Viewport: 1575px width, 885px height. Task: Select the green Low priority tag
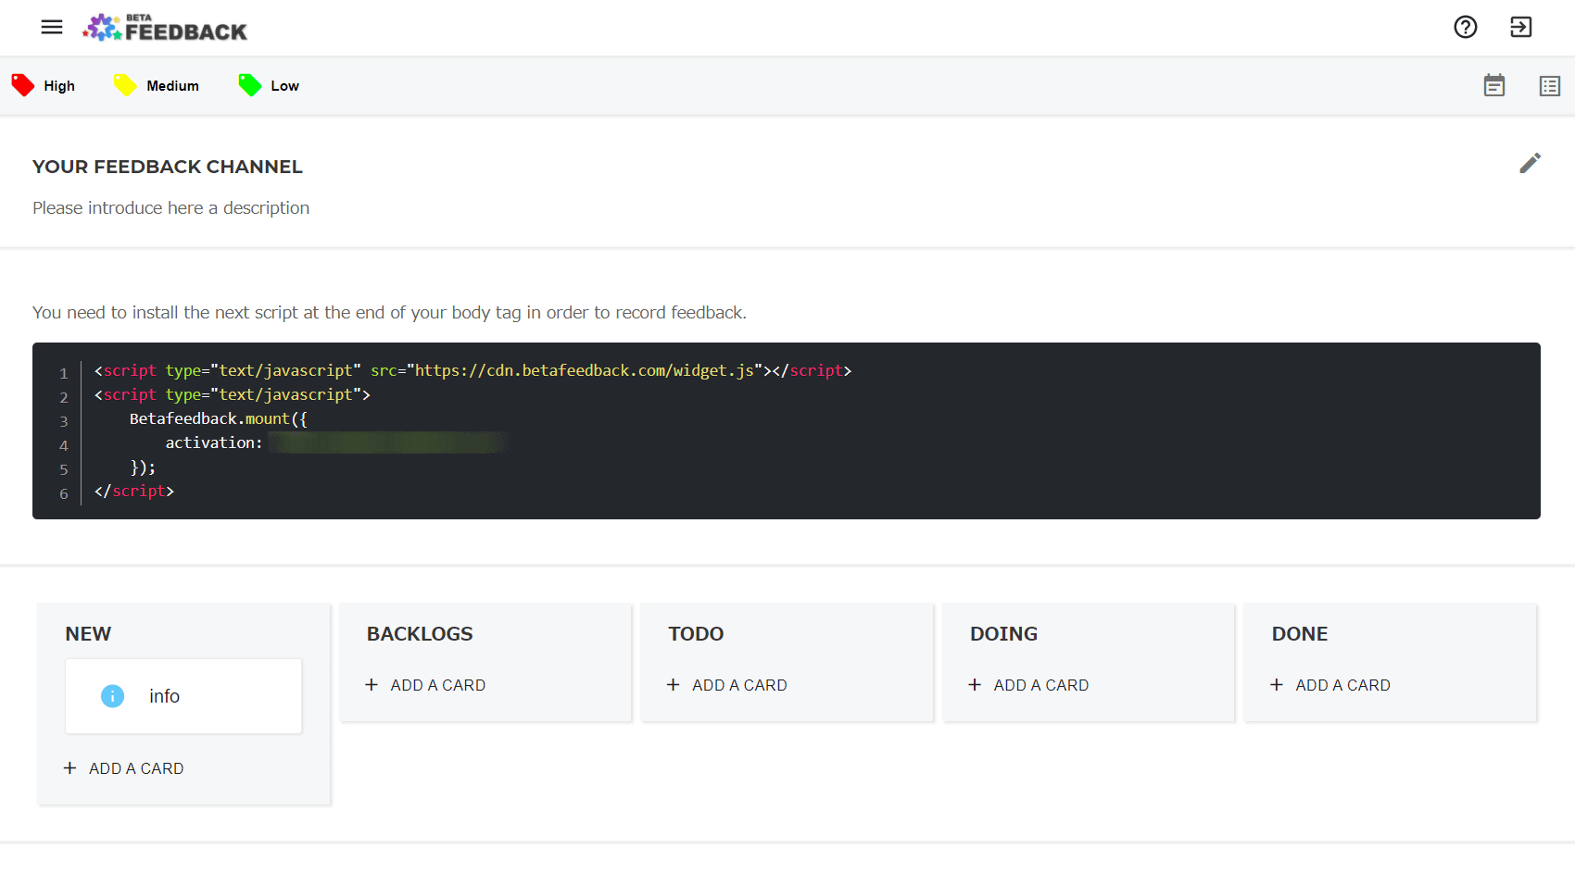[x=250, y=85]
